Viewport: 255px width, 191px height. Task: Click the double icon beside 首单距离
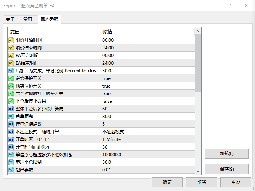(11, 117)
